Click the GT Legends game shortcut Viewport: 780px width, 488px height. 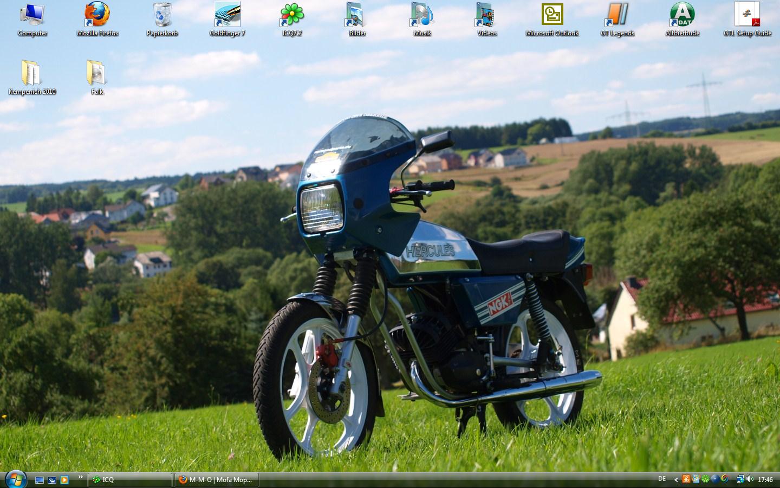click(617, 16)
